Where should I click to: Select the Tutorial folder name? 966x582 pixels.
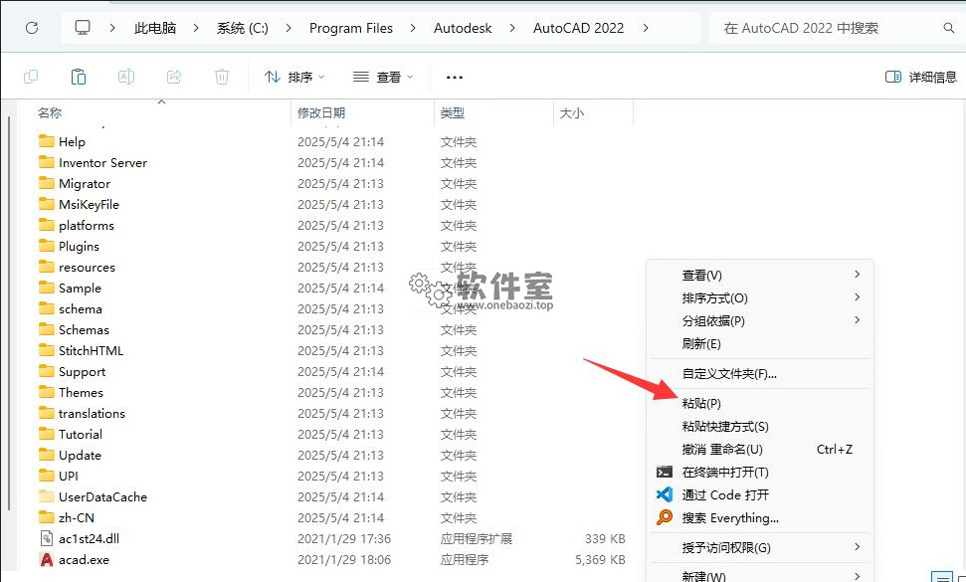click(81, 434)
